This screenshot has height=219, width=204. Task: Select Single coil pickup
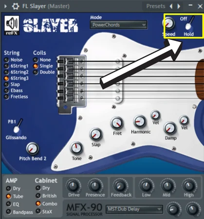43,66
